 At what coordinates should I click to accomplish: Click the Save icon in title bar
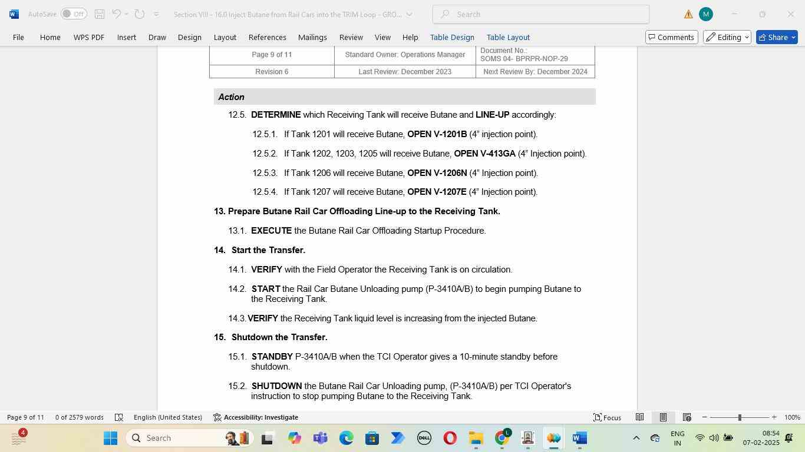pos(100,14)
